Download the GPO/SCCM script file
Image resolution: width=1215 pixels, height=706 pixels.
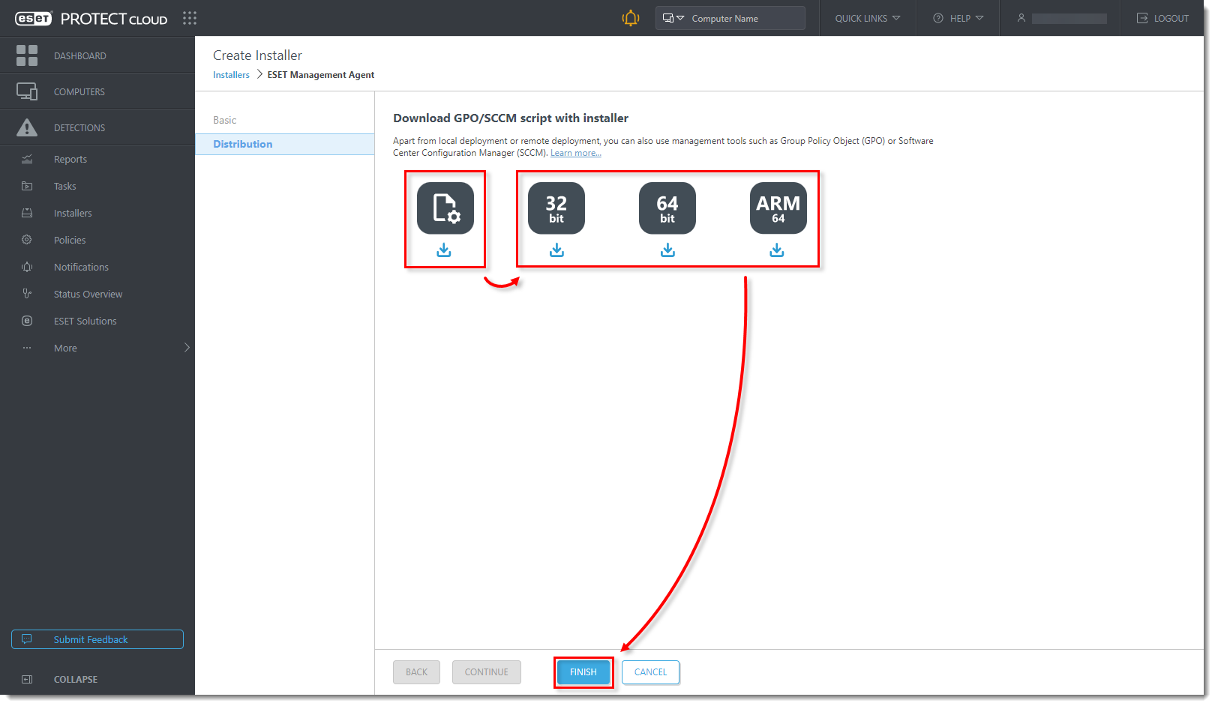point(444,250)
